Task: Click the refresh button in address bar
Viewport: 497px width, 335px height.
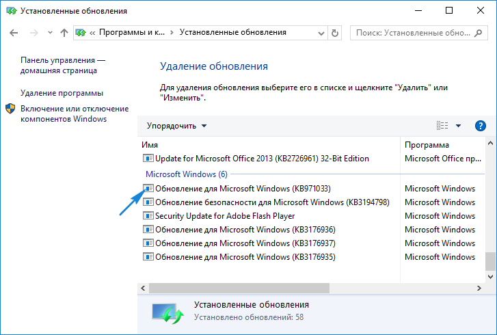Action: [334, 33]
